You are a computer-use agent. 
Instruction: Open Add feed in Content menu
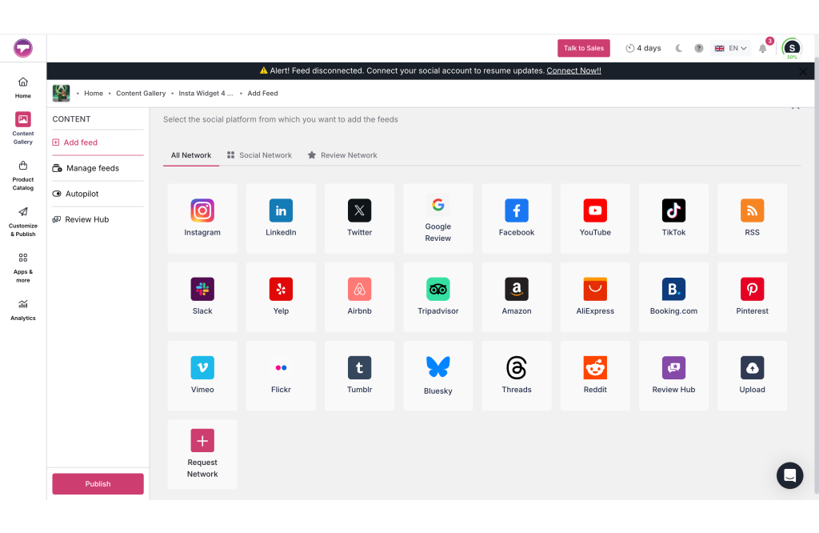tap(98, 142)
